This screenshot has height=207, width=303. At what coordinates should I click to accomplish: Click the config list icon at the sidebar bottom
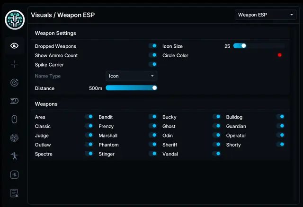pyautogui.click(x=15, y=193)
